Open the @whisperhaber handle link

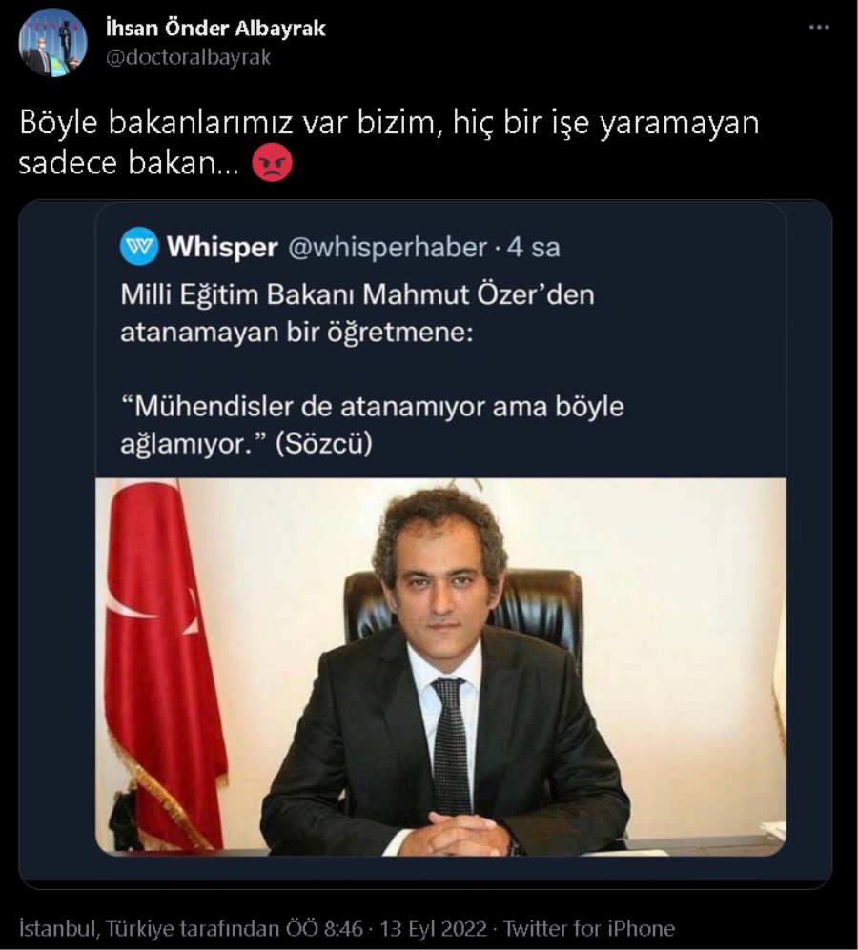coord(387,247)
